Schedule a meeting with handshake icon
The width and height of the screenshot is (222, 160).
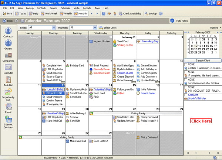click(x=109, y=14)
